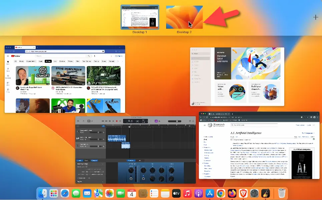
Task: Open the GarageBand LCD display mode dropdown
Action: (147, 121)
